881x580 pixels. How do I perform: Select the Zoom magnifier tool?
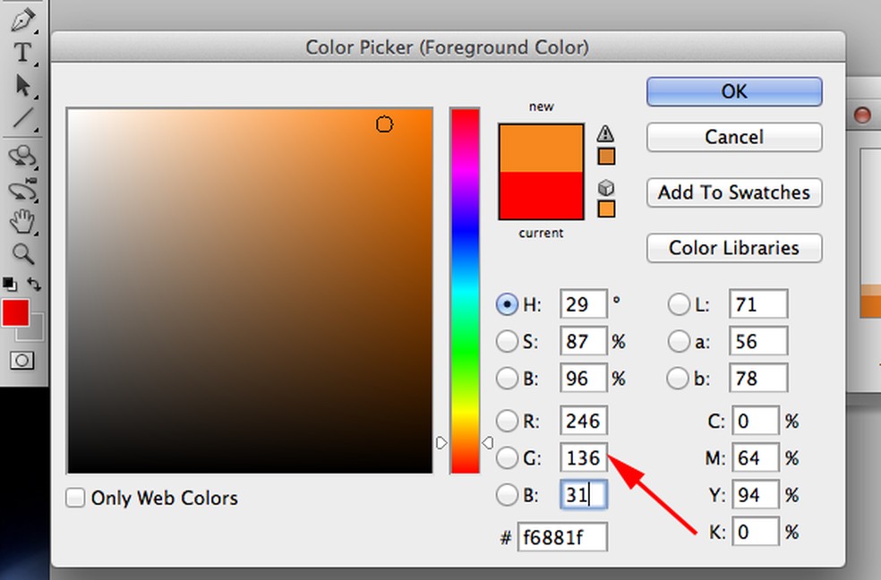pos(22,253)
